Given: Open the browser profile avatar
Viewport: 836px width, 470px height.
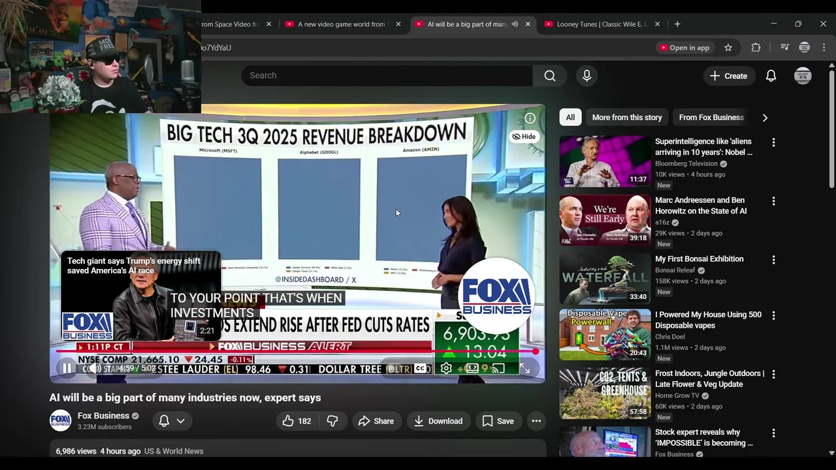Looking at the screenshot, I should pyautogui.click(x=805, y=48).
